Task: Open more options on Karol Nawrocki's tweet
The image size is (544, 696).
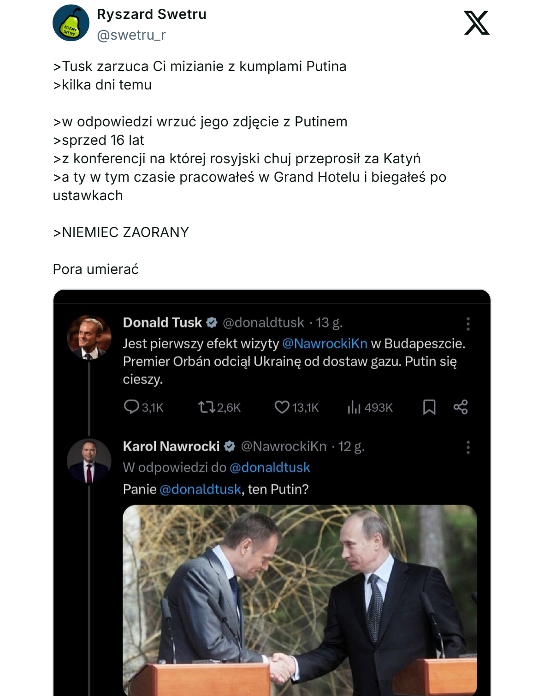Action: click(468, 447)
